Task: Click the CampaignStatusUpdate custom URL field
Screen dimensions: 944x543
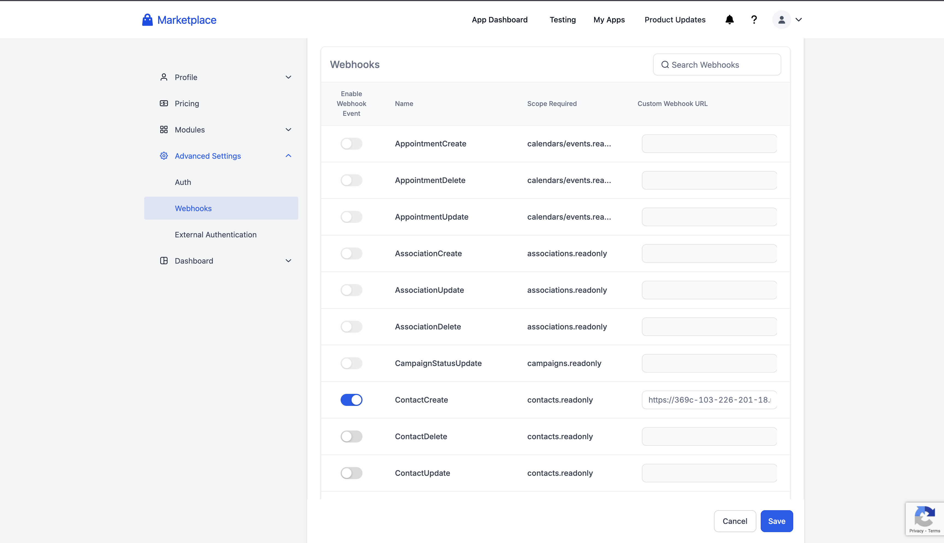Action: 709,363
